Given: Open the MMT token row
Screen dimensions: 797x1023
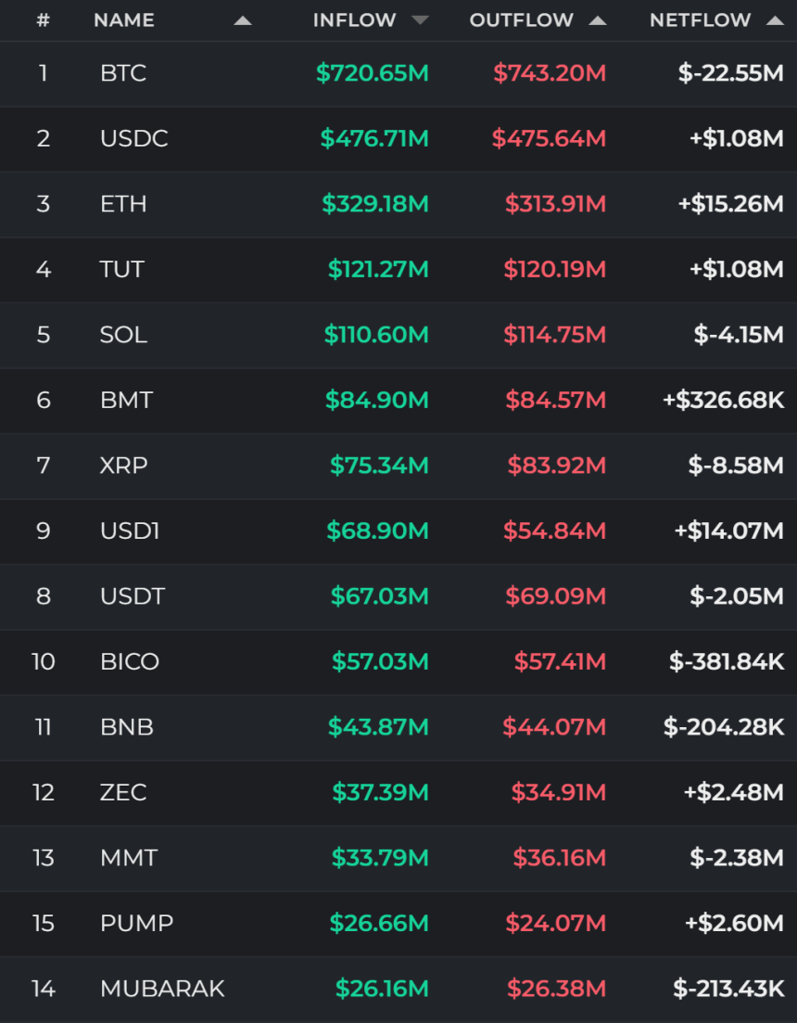Looking at the screenshot, I should point(398,859).
